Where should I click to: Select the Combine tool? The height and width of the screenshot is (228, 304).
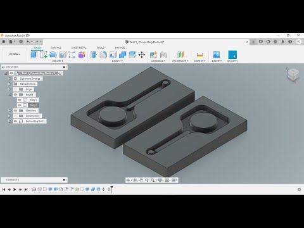point(122,54)
